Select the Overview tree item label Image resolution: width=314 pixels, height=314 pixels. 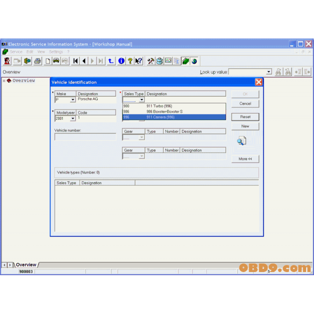(x=24, y=80)
